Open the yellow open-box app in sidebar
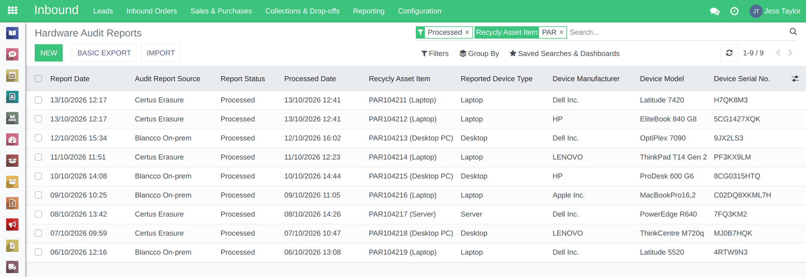This screenshot has height=277, width=806. (x=12, y=182)
